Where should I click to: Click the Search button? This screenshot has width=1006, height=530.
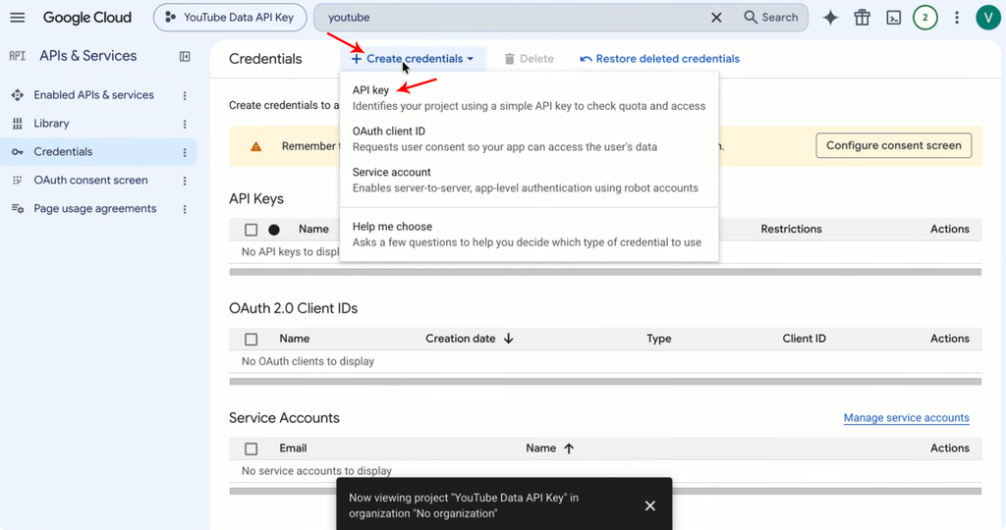coord(771,18)
